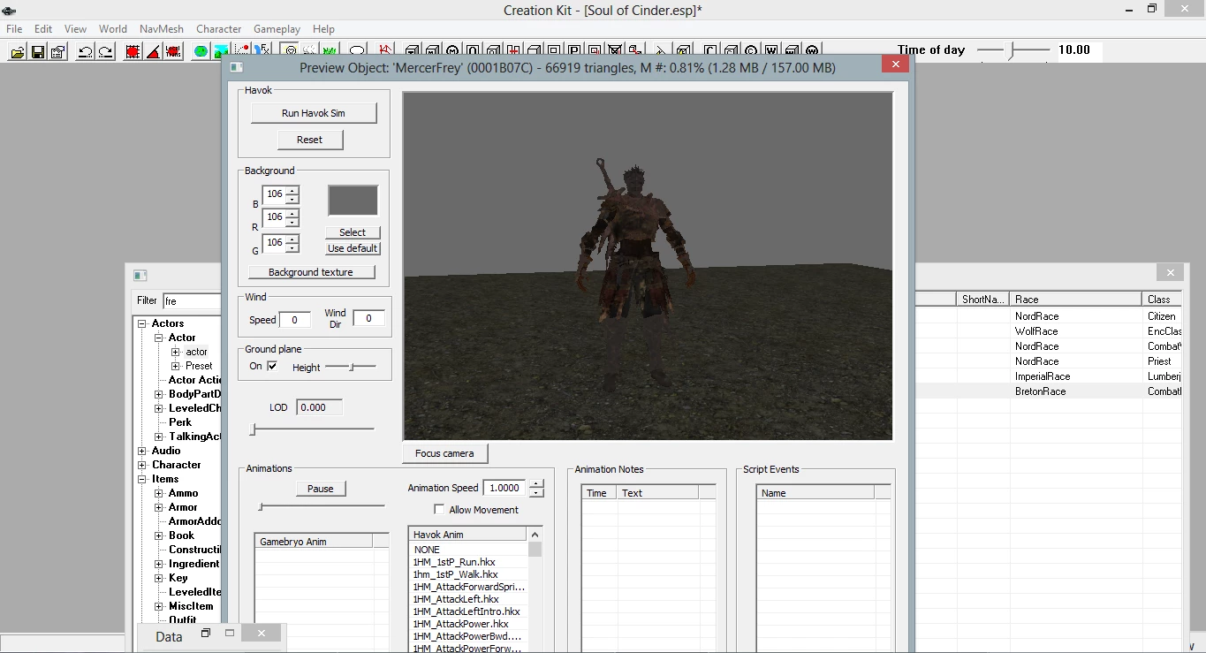Viewport: 1206px width, 653px height.
Task: Open the green globe world icon
Action: pos(201,51)
